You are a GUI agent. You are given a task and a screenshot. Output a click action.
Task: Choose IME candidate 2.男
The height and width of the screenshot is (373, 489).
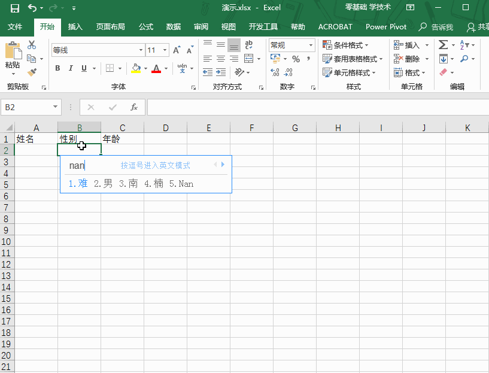(103, 183)
